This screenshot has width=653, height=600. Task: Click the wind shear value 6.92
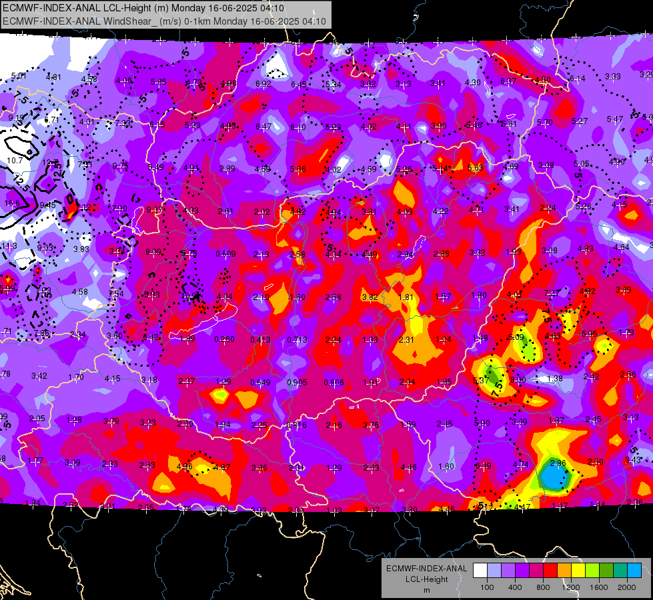pyautogui.click(x=263, y=84)
